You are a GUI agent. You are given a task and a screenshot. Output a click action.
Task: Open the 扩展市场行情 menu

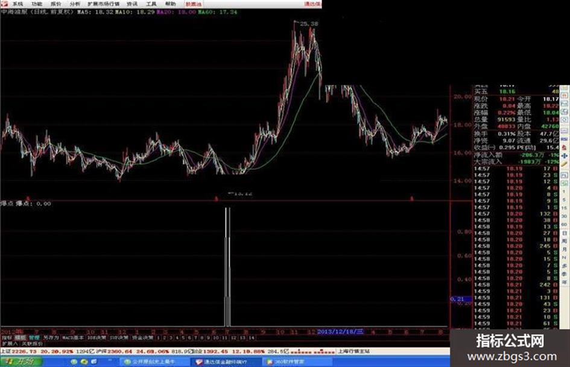click(x=104, y=4)
